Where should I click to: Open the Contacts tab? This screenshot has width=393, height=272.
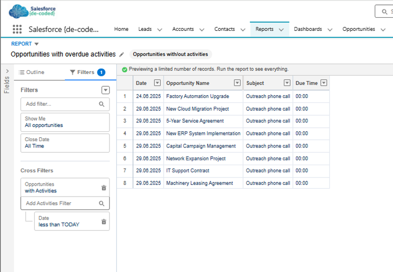[225, 29]
